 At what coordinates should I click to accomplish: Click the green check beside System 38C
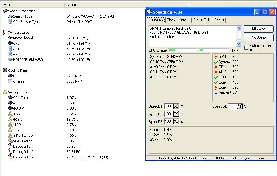(x=216, y=62)
